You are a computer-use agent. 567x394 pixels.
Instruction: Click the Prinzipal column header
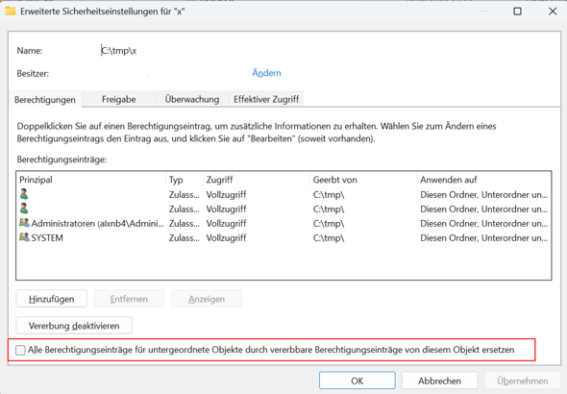91,180
